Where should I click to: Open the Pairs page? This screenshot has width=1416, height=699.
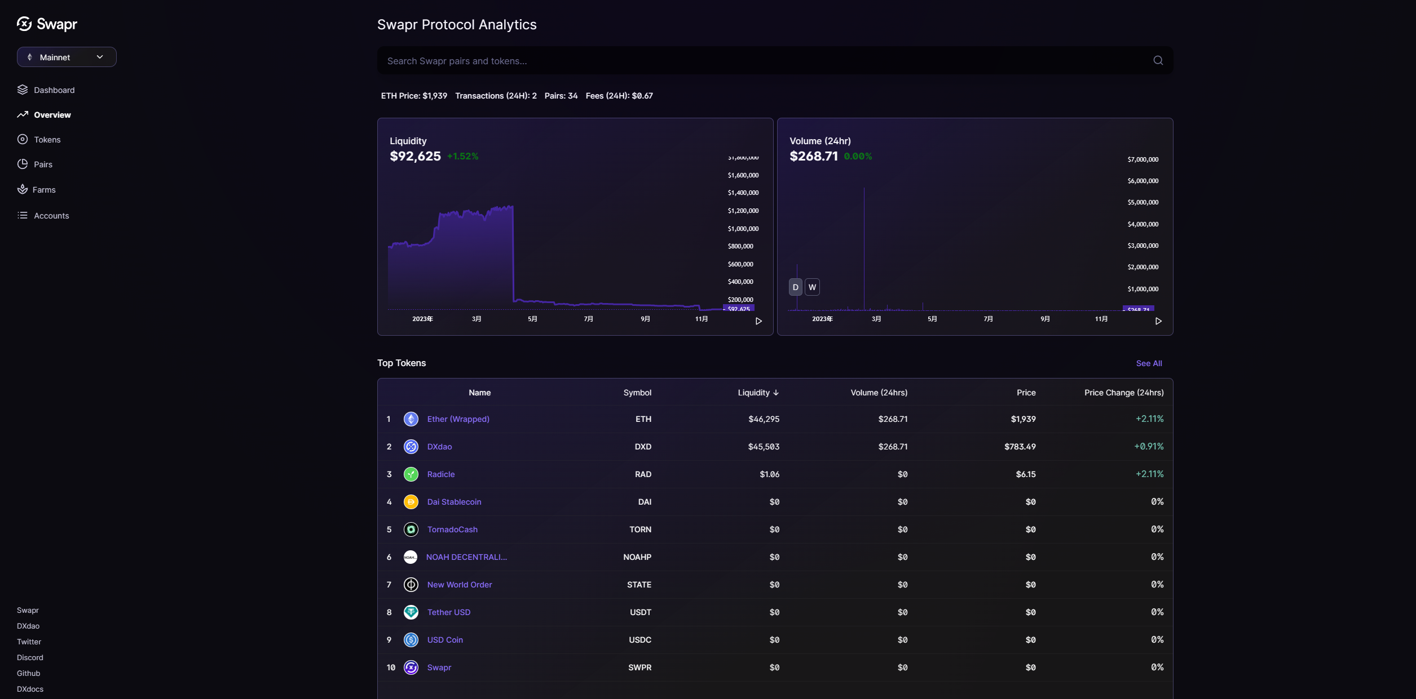(43, 164)
